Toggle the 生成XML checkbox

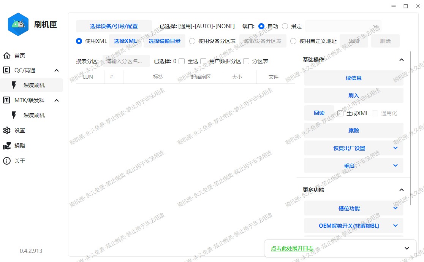point(340,113)
